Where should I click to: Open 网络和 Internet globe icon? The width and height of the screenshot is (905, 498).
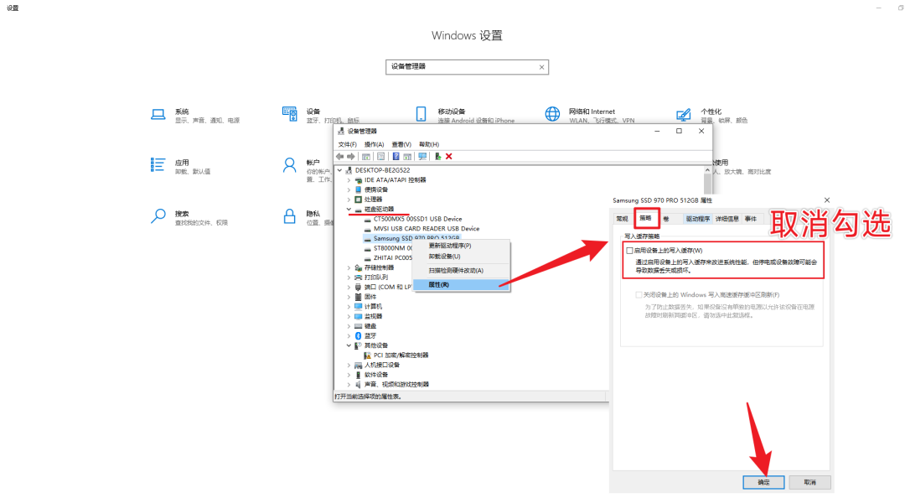[x=552, y=114]
